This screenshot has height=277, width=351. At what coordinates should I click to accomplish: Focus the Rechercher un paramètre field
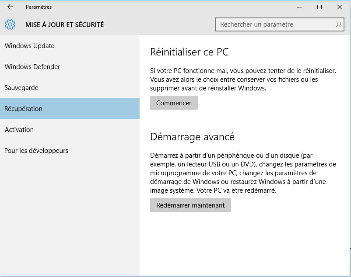(279, 24)
